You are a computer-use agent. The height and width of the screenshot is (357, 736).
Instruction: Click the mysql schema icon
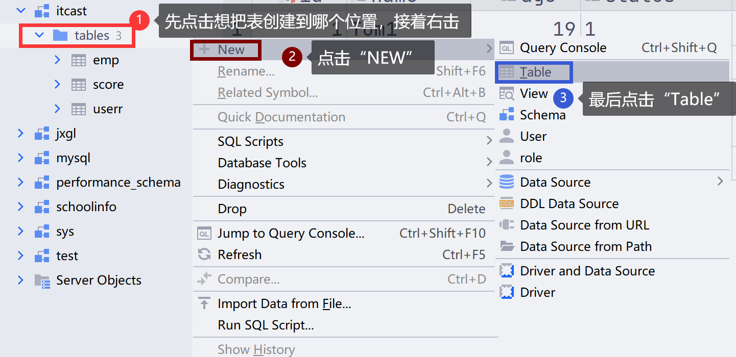click(x=42, y=158)
